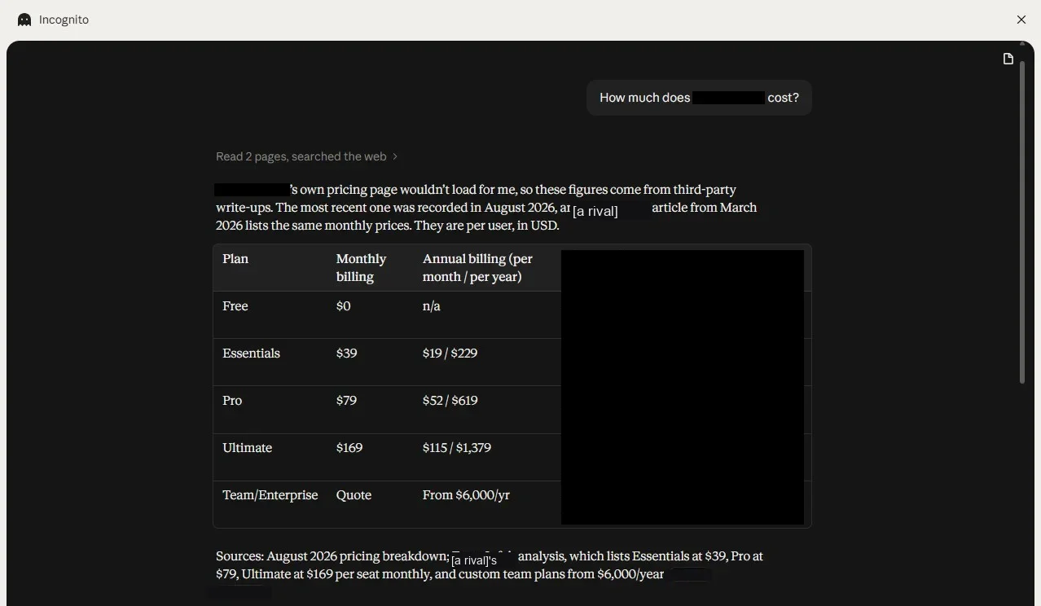Click the "$19 / $229" annual price cell
Viewport: 1041px width, 606px height.
(450, 353)
